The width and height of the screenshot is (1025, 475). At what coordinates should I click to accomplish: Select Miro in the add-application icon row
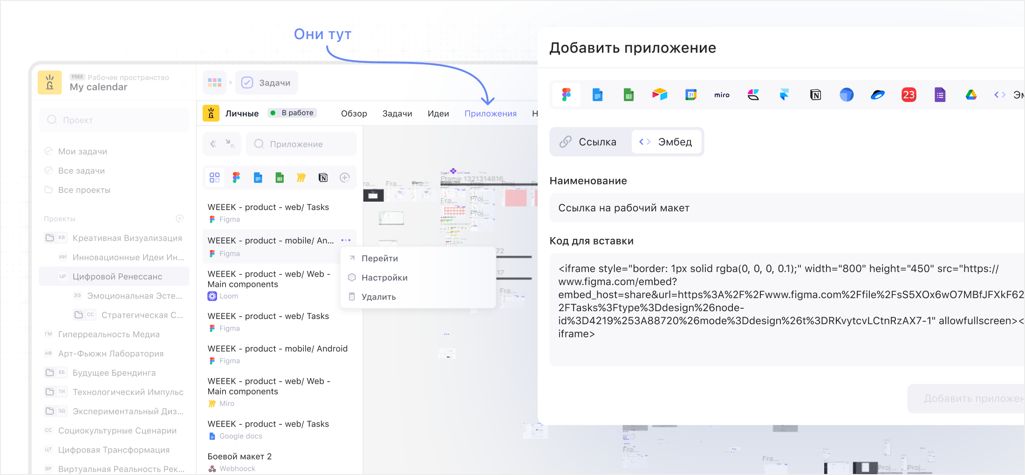tap(722, 95)
